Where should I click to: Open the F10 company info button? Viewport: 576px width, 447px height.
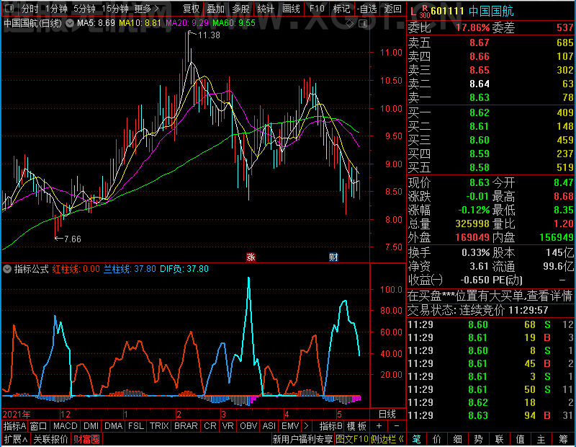(x=317, y=8)
